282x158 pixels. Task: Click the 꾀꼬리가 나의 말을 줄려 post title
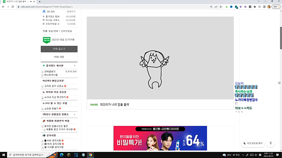point(114,105)
